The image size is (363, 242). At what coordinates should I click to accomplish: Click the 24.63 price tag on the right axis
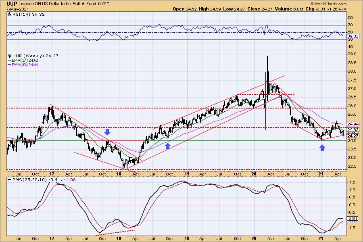[x=353, y=130]
